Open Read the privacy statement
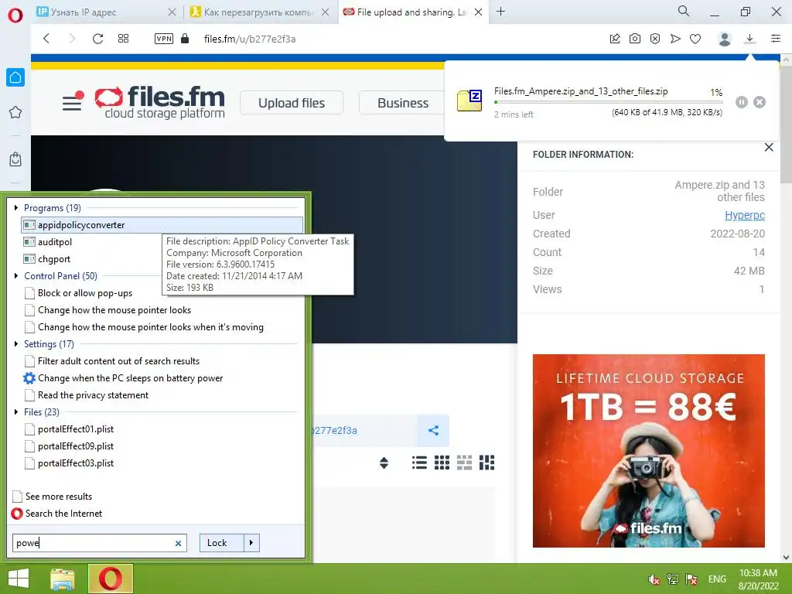 [93, 395]
